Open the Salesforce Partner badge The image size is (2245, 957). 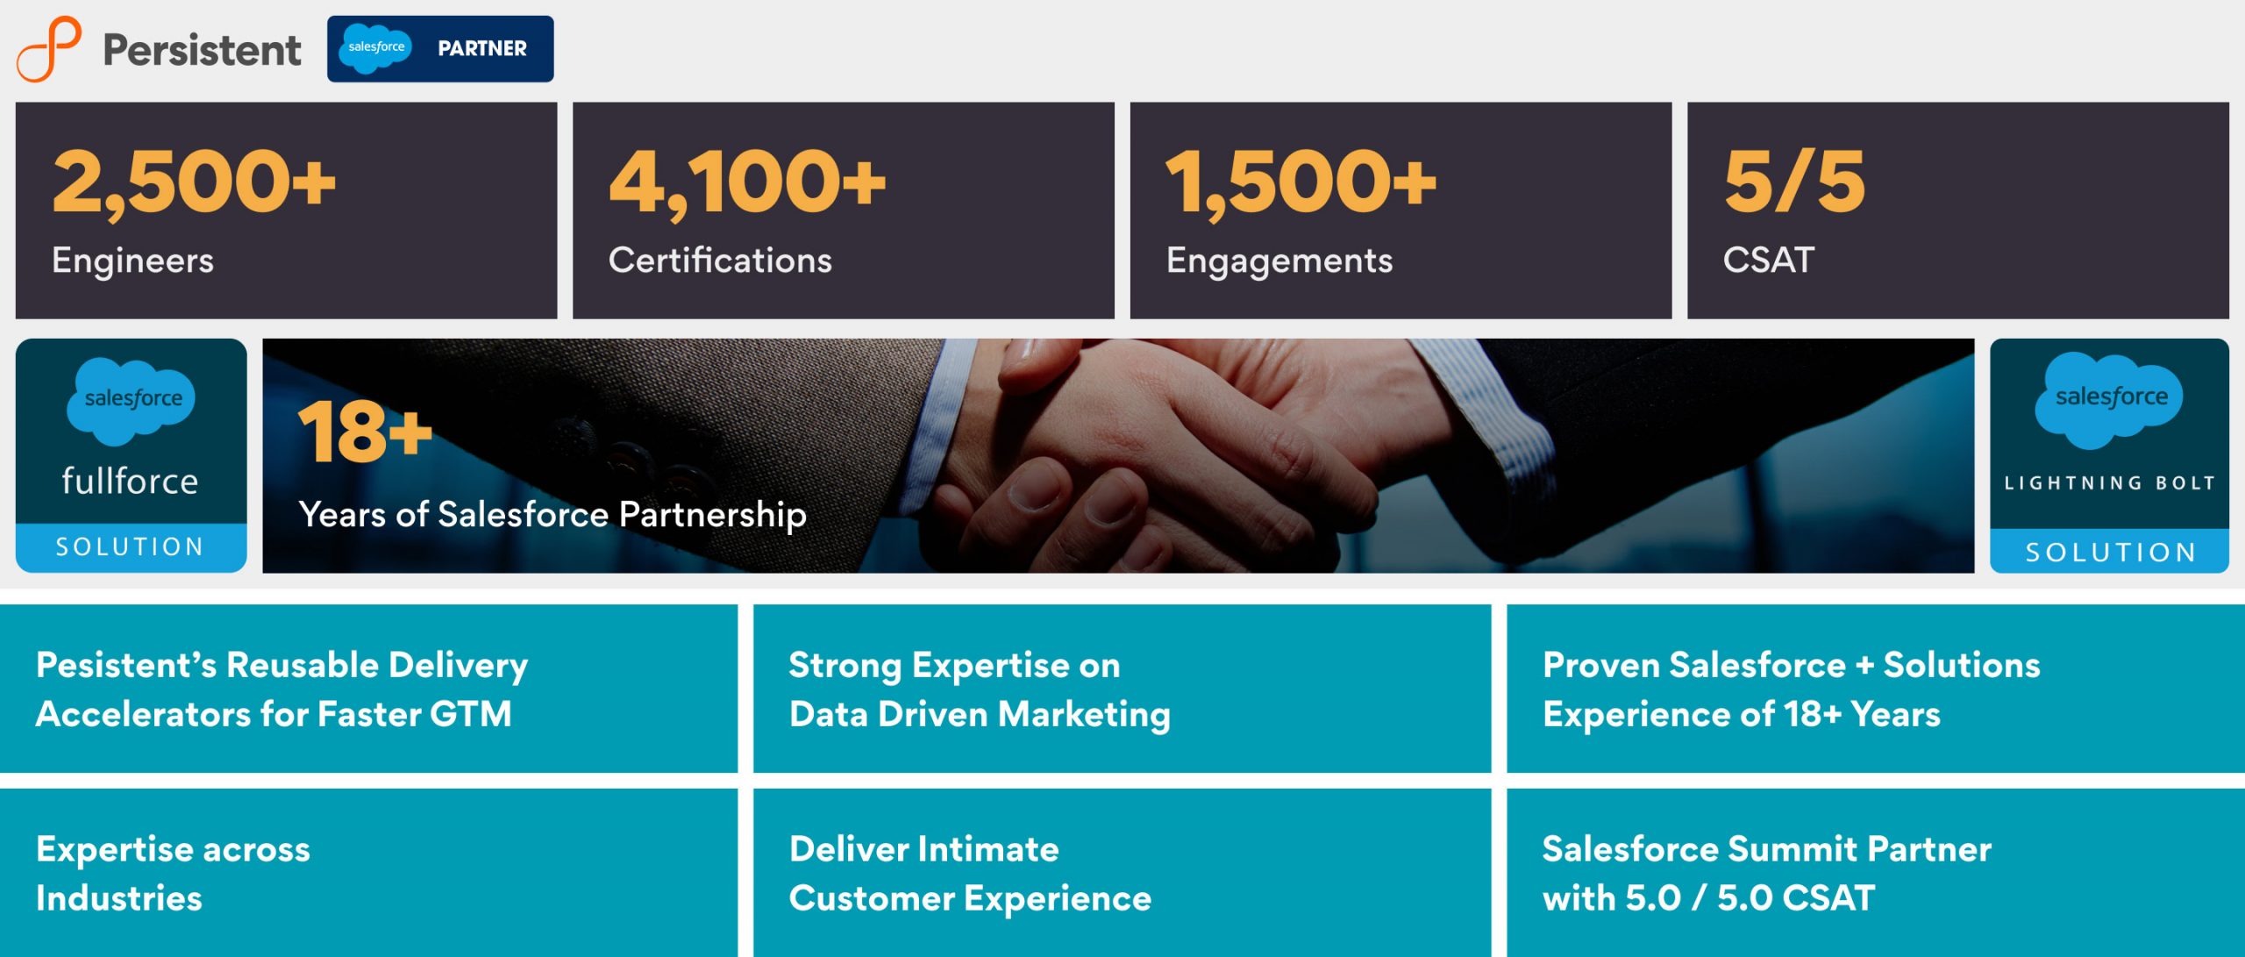pos(440,49)
